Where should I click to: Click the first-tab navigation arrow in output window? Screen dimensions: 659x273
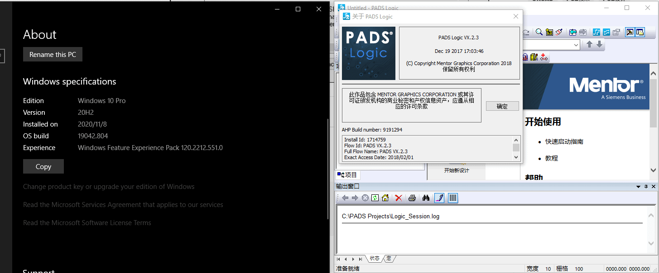pyautogui.click(x=339, y=259)
